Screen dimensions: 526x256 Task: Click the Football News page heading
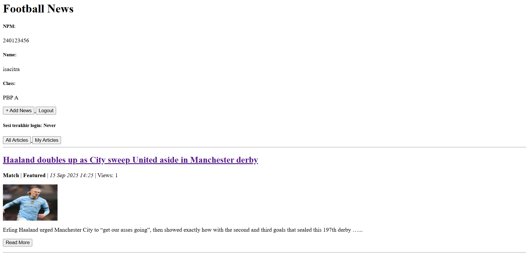(38, 9)
